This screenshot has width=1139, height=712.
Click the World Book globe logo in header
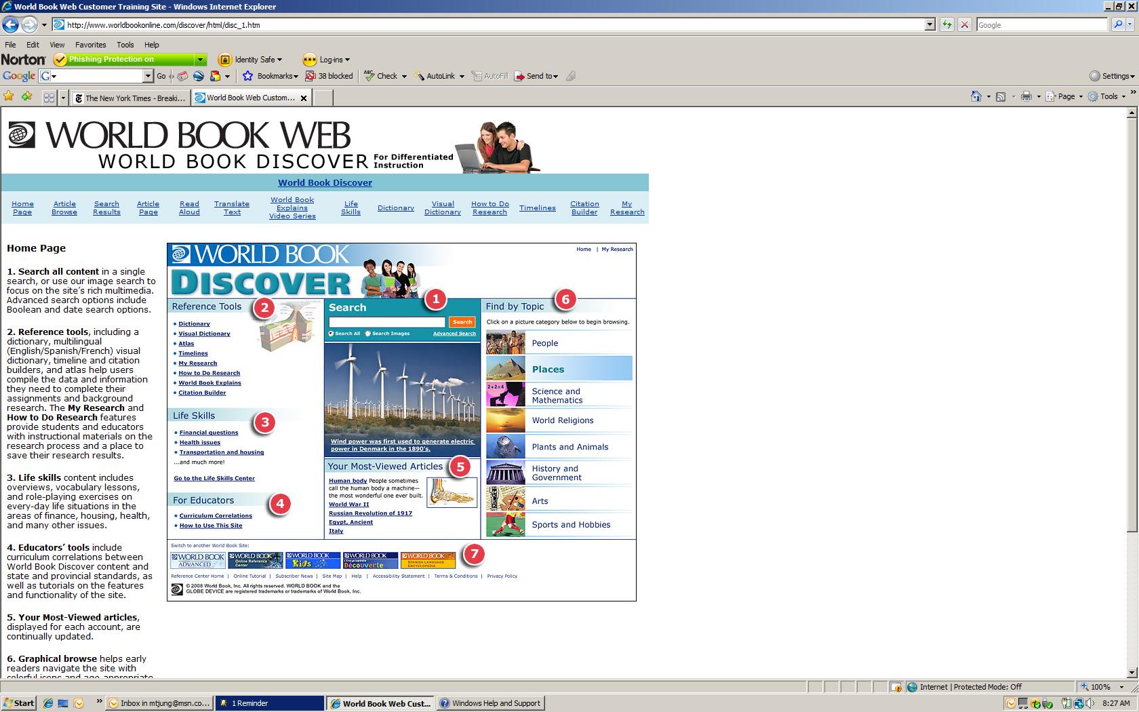point(21,134)
